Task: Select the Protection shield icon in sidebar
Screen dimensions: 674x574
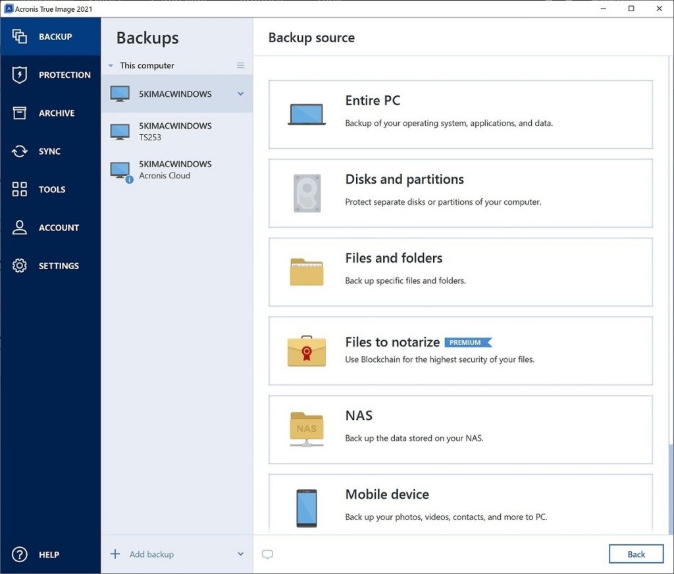Action: coord(18,74)
